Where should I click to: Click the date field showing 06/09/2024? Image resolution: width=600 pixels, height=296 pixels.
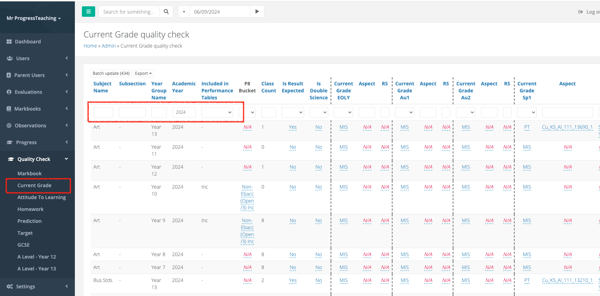220,12
